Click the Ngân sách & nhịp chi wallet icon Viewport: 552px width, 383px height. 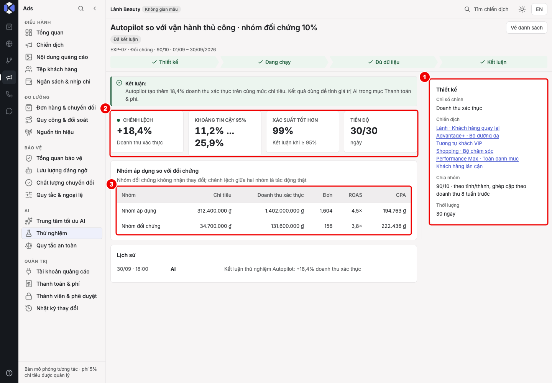[x=29, y=82]
